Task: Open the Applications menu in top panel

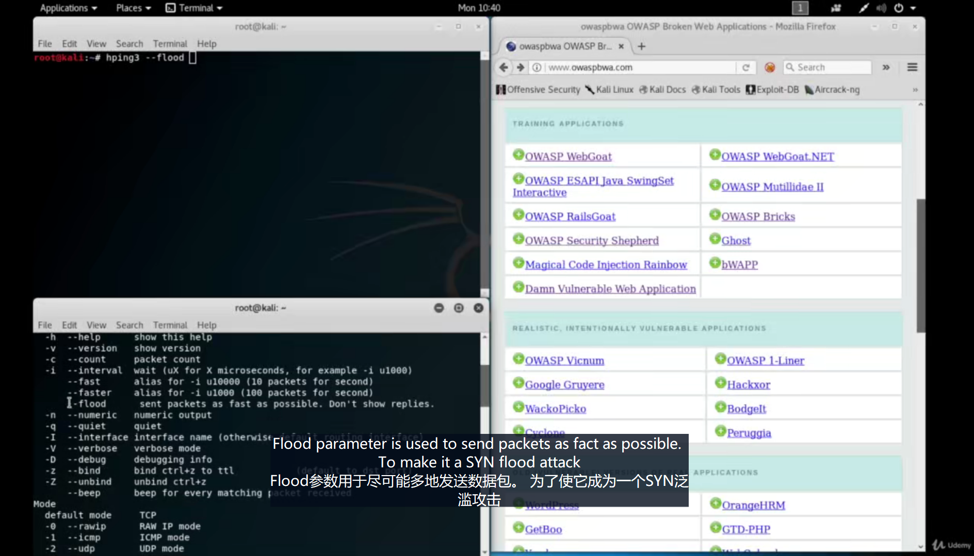Action: pos(69,8)
